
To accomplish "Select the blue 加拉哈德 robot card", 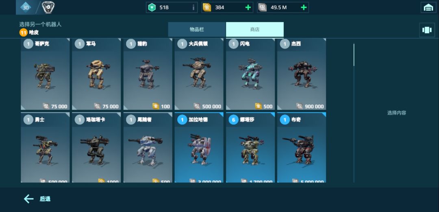I will tap(199, 147).
